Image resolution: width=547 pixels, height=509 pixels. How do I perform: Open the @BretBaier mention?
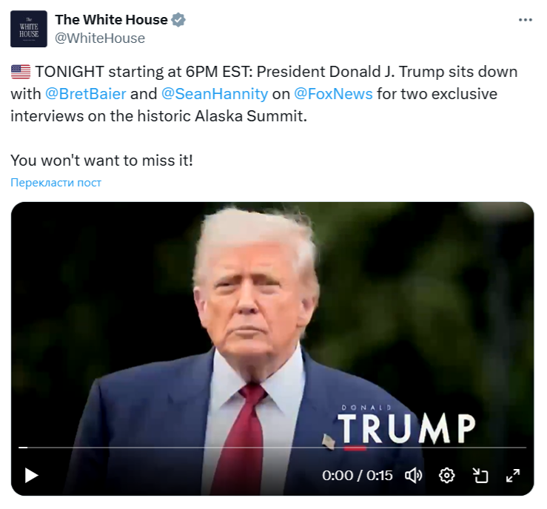pos(85,94)
